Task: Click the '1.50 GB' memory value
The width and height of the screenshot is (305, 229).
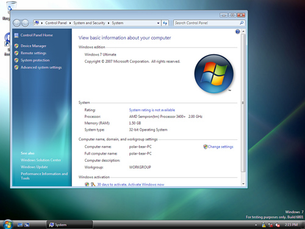Action: pyautogui.click(x=135, y=123)
